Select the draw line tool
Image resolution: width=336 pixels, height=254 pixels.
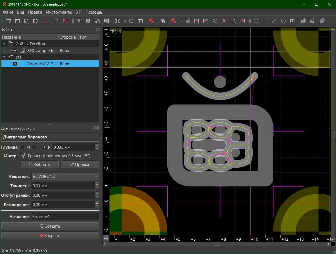click(x=274, y=21)
